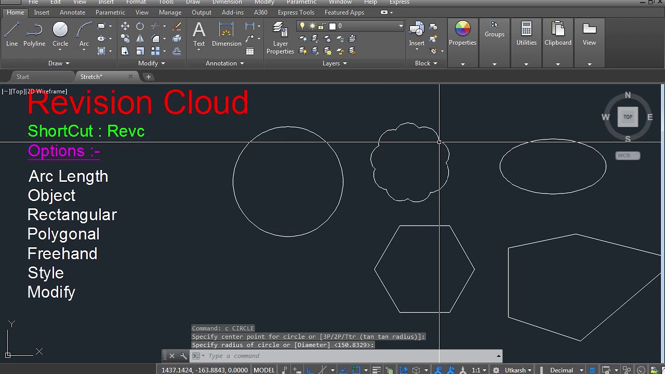Click the Offset tool icon

177,51
